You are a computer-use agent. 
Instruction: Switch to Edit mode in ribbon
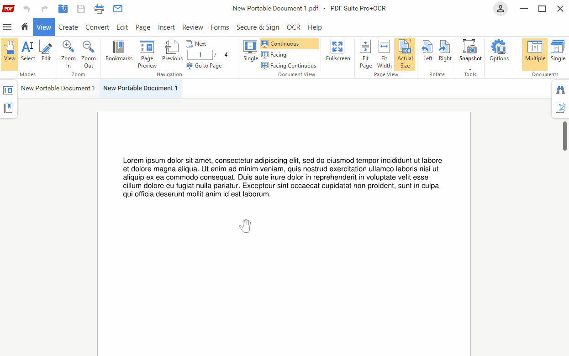click(46, 51)
